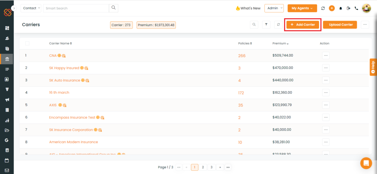Open action menu for 16 th march

[x=326, y=93]
